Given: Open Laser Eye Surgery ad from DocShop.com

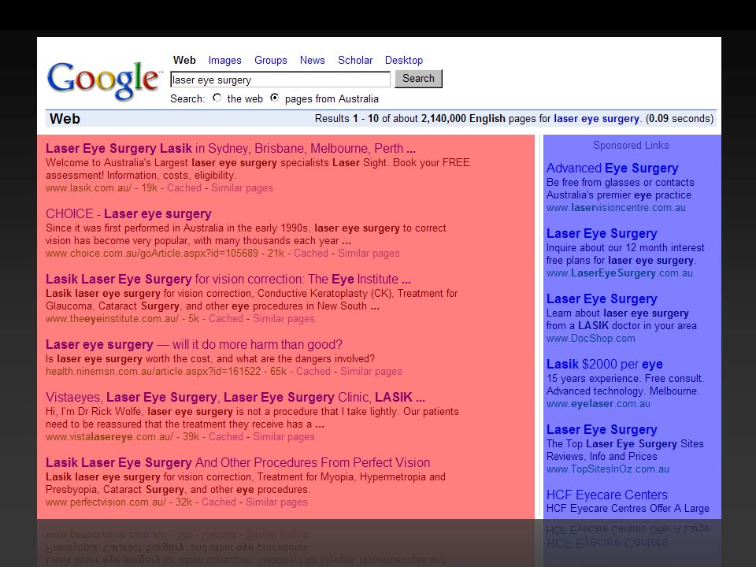Looking at the screenshot, I should point(602,299).
